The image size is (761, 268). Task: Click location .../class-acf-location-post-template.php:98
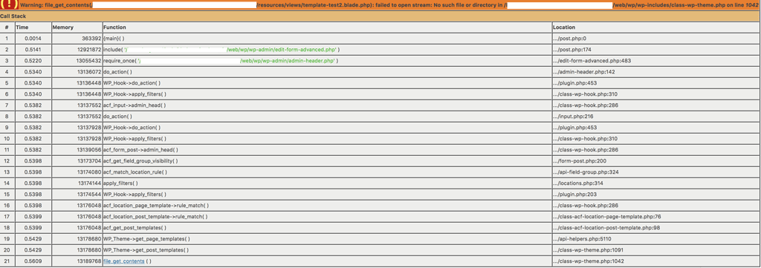pyautogui.click(x=607, y=228)
